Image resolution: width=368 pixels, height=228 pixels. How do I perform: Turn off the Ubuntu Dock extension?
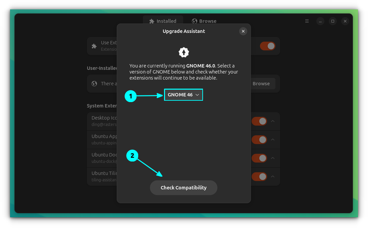[259, 158]
